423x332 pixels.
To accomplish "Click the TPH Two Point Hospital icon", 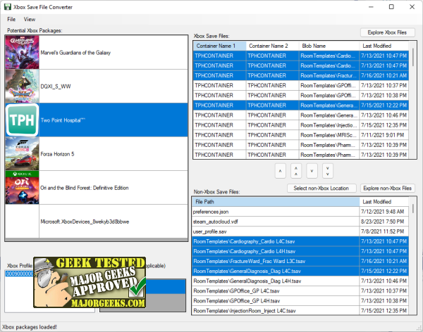I will click(x=22, y=120).
